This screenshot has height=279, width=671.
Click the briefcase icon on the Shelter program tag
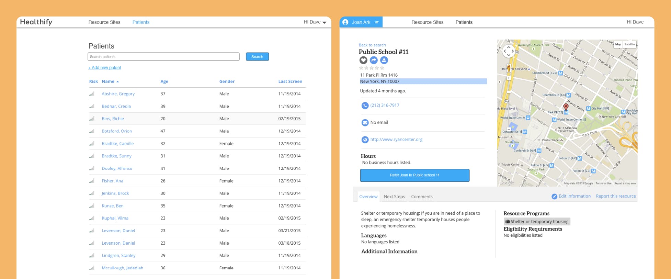click(507, 222)
